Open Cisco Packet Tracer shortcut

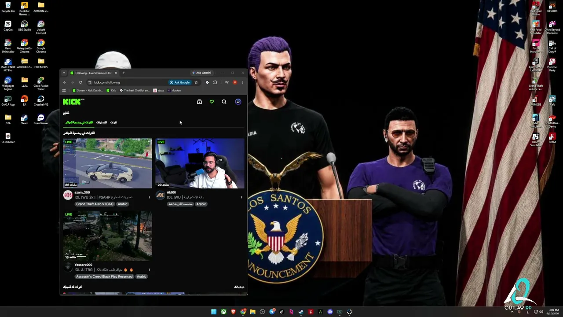pyautogui.click(x=41, y=83)
